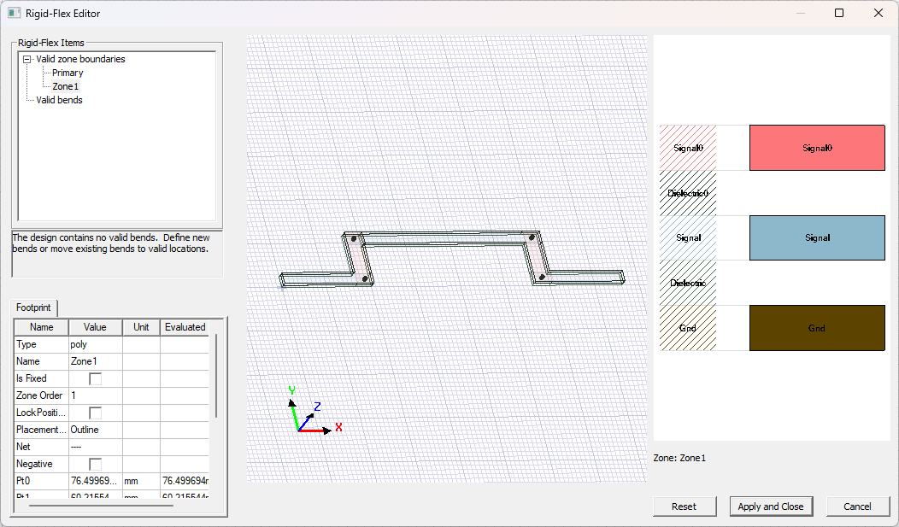This screenshot has height=527, width=899.
Task: Select the red Signal0 layer swatch
Action: tap(816, 147)
